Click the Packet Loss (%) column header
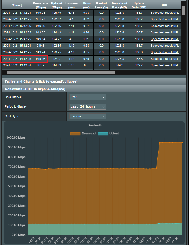Image resolution: width=189 pixels, height=245 pixels. [101, 5]
